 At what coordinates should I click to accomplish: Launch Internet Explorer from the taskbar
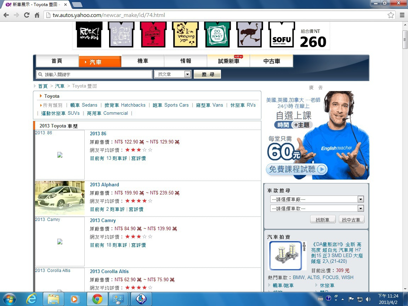click(x=31, y=299)
